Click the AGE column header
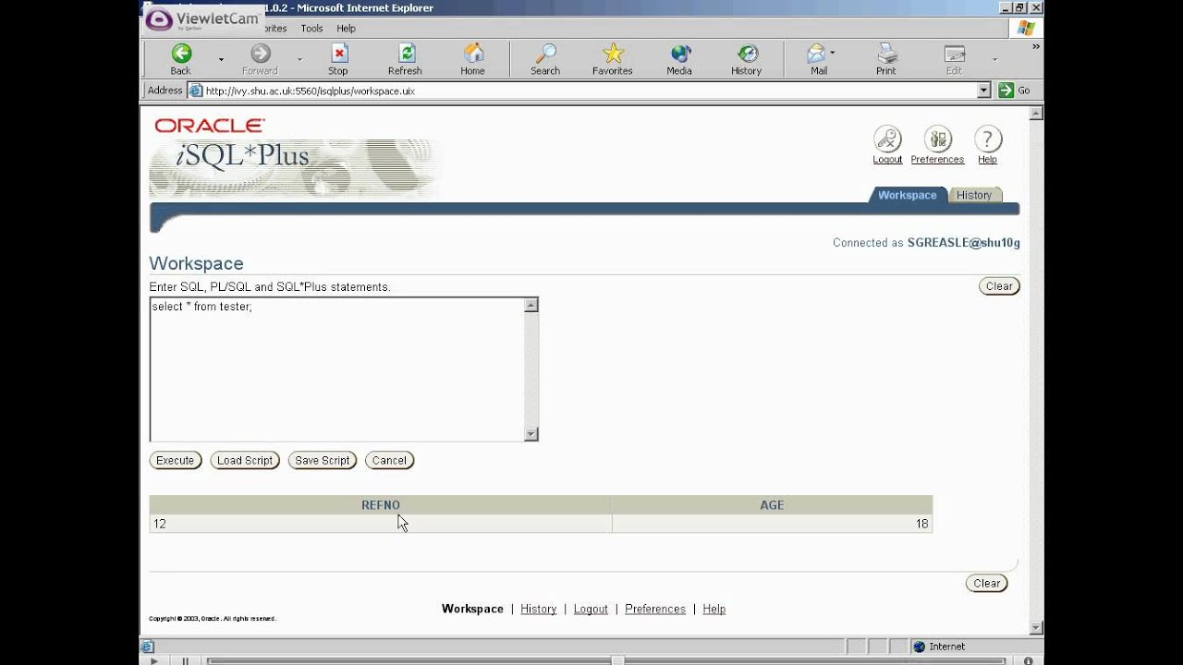The width and height of the screenshot is (1183, 665). 772,505
